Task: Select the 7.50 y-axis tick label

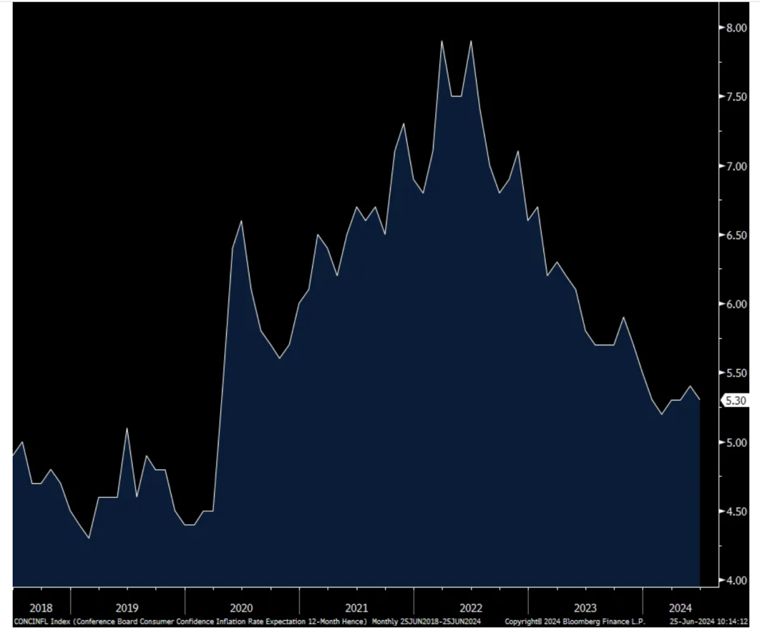Action: 736,97
